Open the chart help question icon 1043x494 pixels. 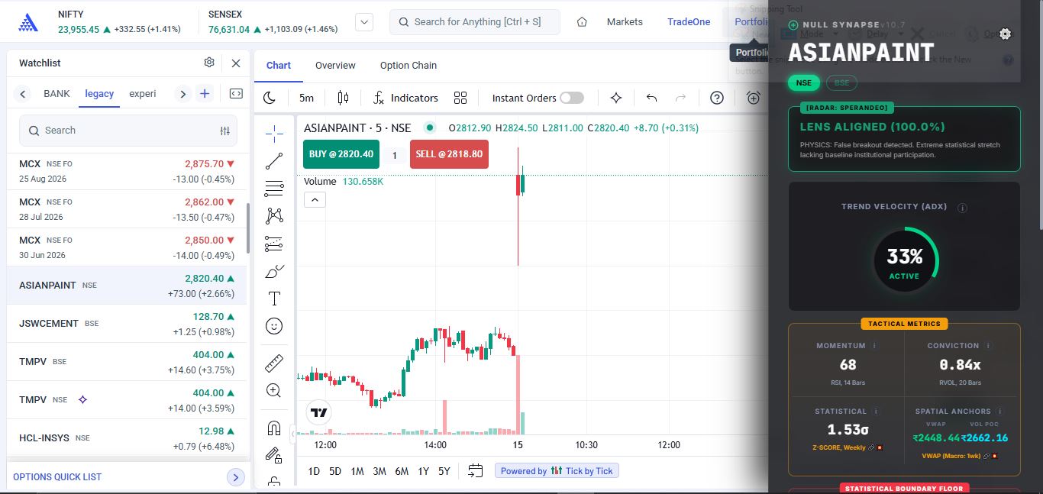point(716,98)
